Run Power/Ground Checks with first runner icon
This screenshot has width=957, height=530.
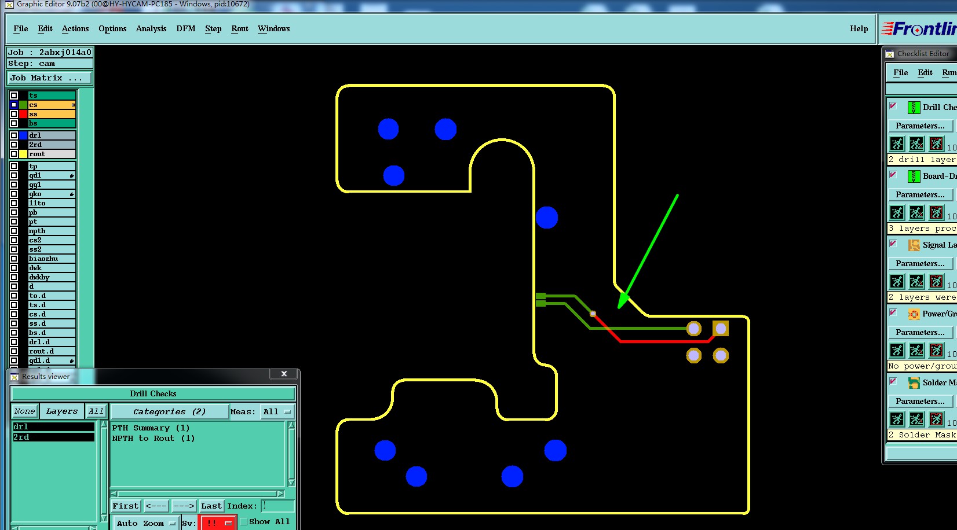click(x=897, y=350)
